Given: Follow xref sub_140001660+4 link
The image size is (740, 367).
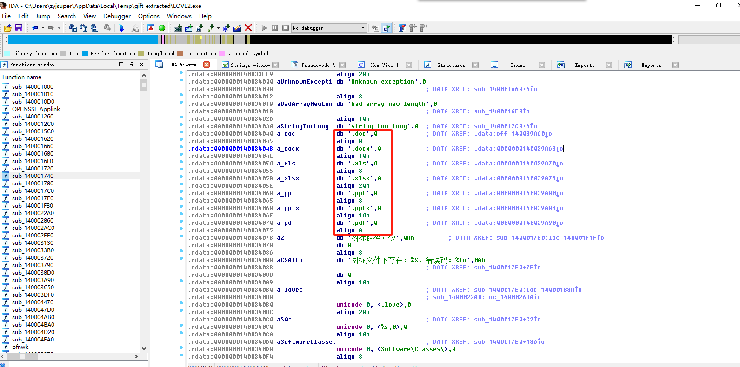Looking at the screenshot, I should coord(505,89).
